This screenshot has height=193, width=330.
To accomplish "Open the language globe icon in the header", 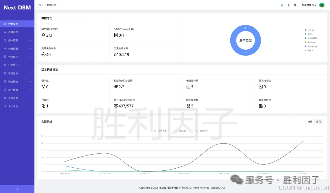I will 295,5.
